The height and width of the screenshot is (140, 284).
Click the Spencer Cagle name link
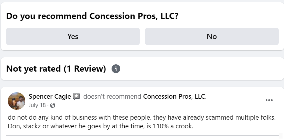(x=50, y=96)
